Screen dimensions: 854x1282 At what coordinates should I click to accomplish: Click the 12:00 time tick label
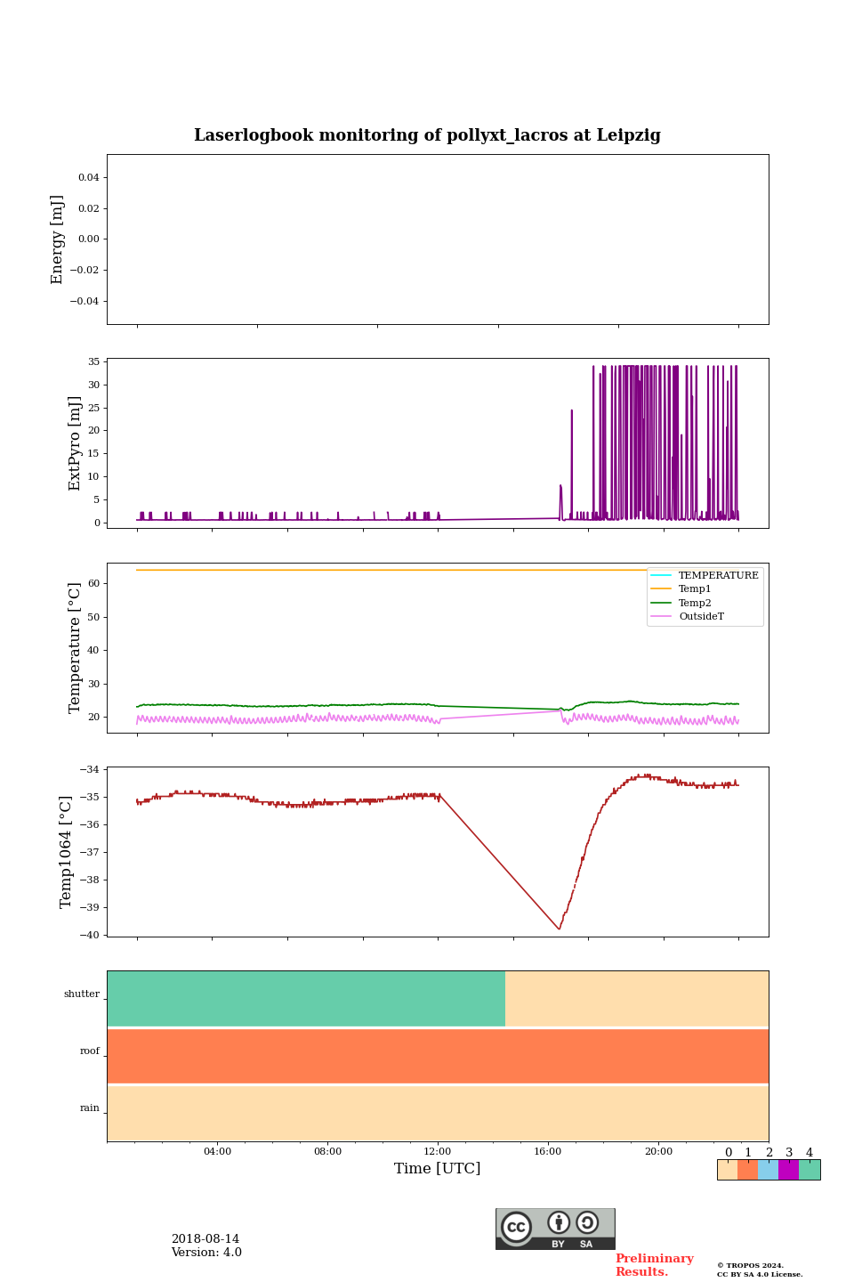point(438,1151)
